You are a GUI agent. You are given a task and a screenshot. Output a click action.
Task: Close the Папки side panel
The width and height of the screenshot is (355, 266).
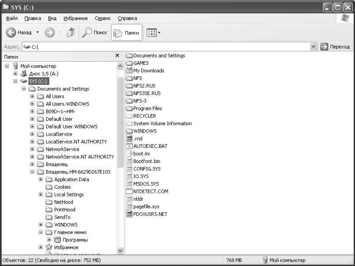tap(117, 56)
